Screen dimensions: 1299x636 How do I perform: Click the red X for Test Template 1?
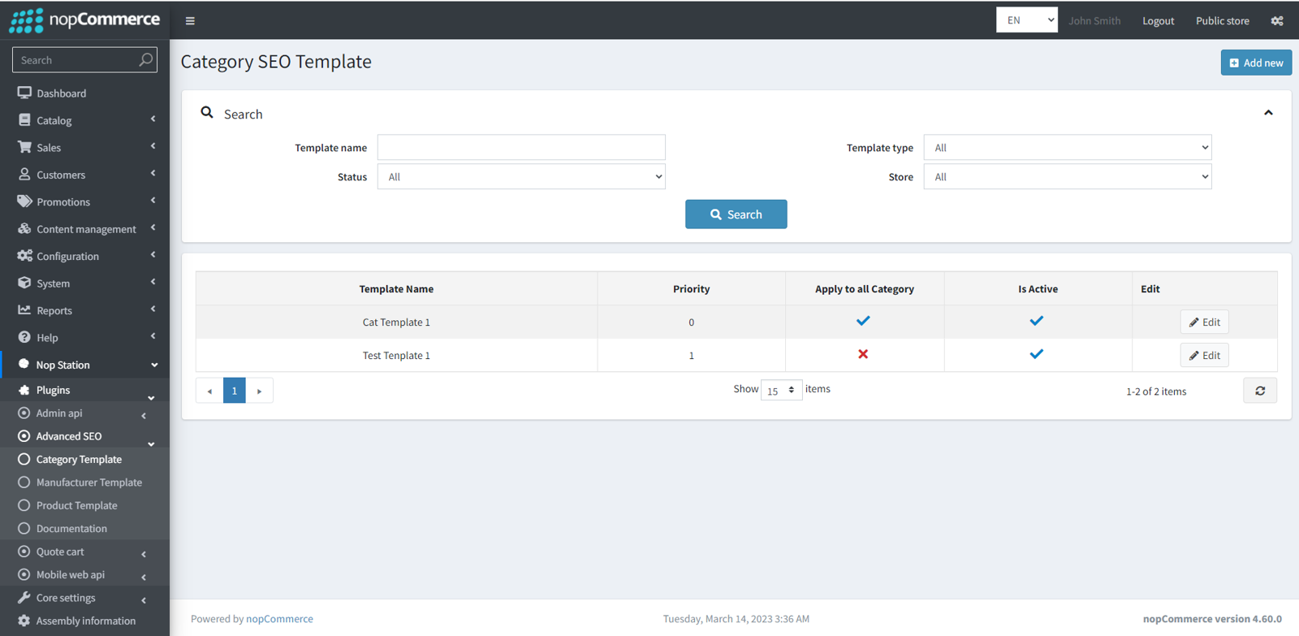tap(863, 354)
